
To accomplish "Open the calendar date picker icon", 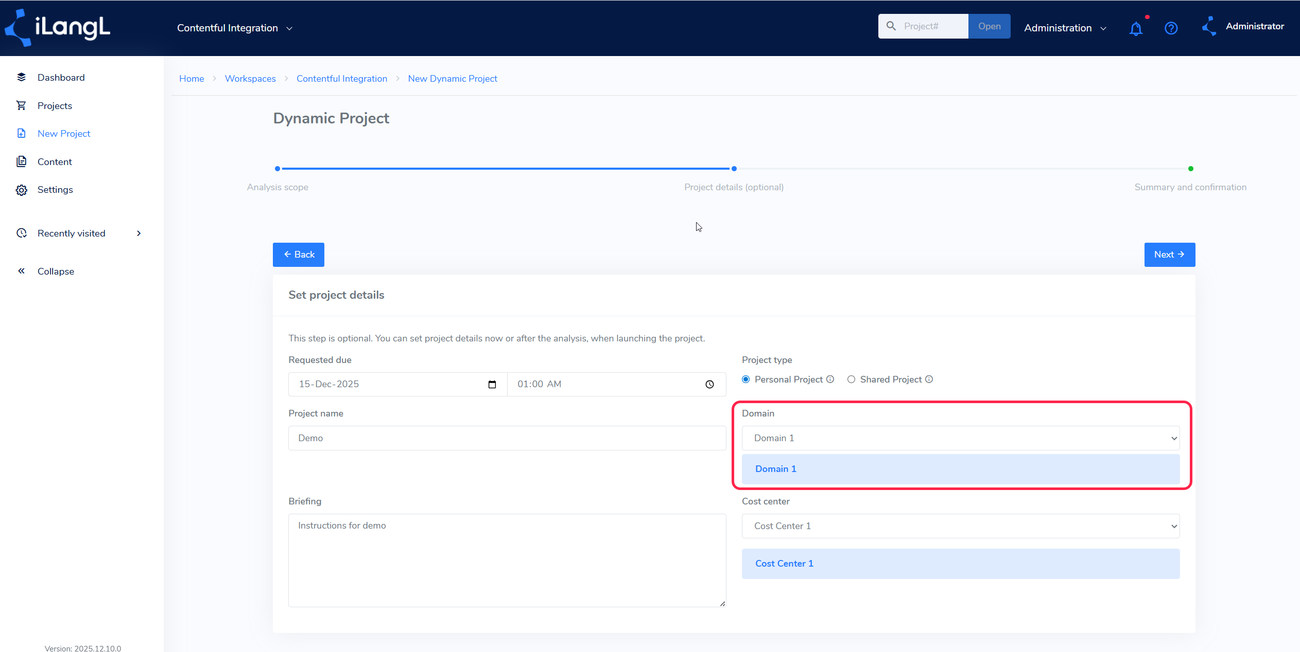I will coord(492,385).
